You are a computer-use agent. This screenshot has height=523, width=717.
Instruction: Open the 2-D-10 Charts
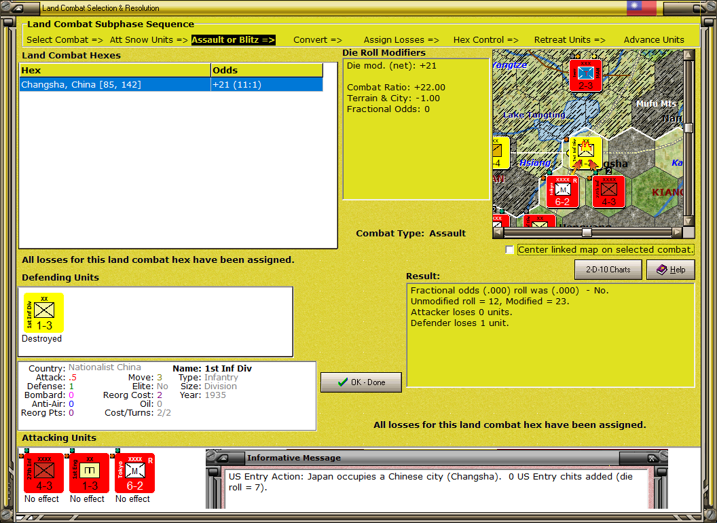[x=608, y=270]
